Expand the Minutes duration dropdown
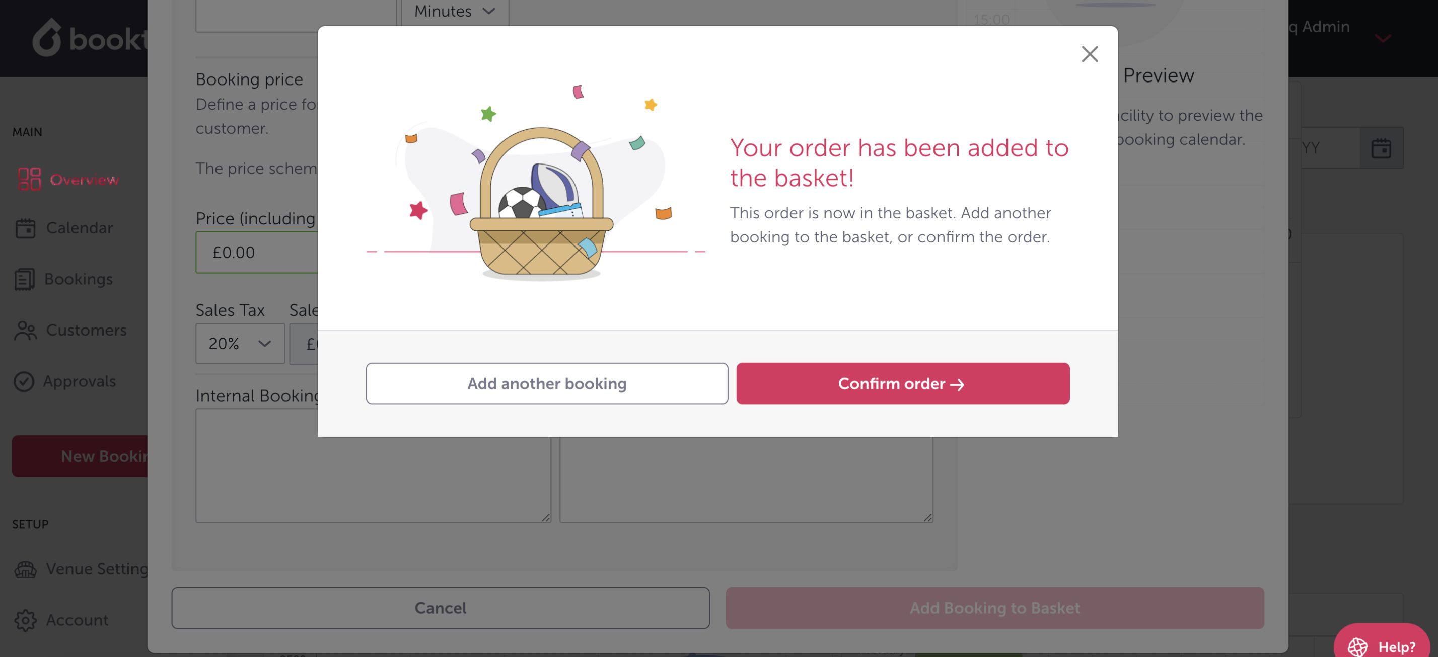The width and height of the screenshot is (1438, 657). [454, 11]
